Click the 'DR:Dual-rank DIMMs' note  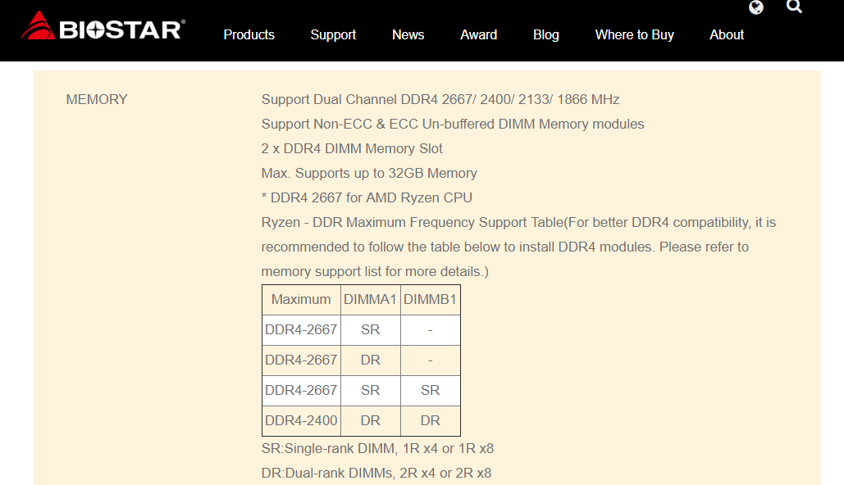coord(376,474)
